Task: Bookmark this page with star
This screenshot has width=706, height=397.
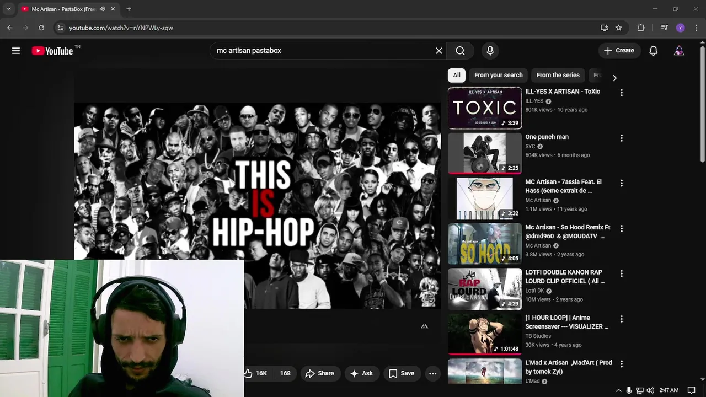Action: tap(619, 28)
